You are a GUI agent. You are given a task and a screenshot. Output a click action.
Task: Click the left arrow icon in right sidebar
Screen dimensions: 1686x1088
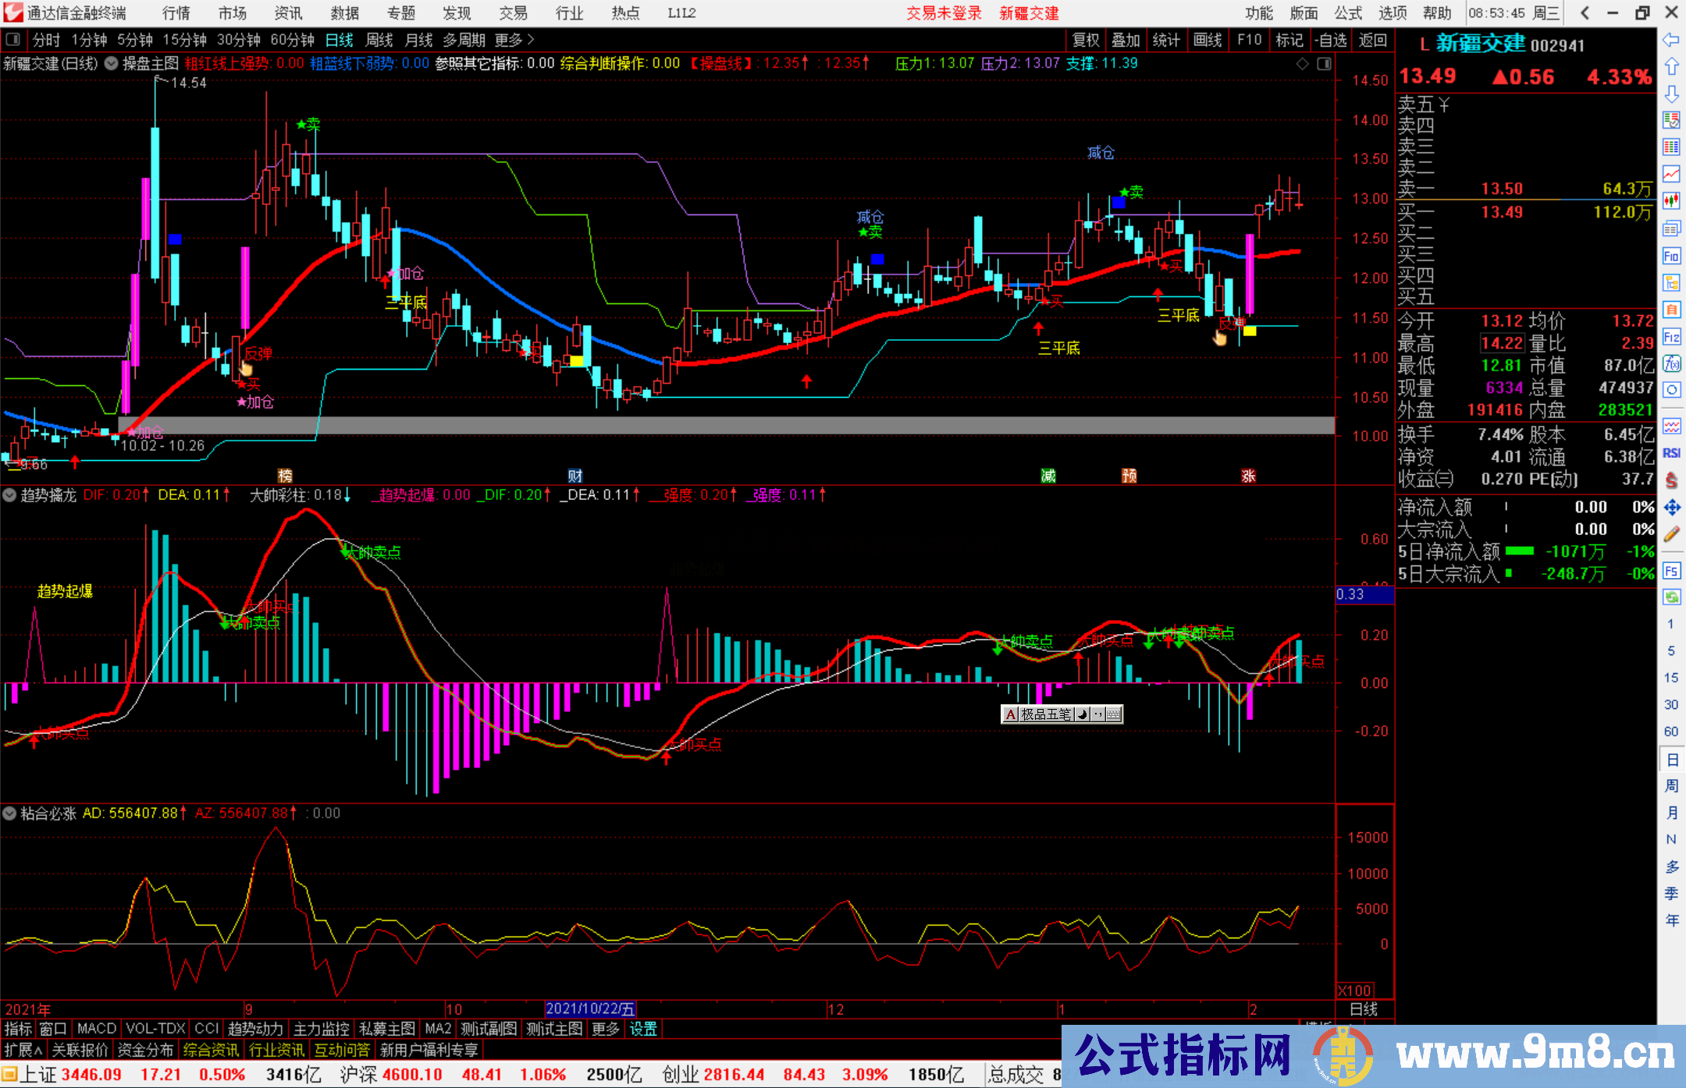[1671, 40]
